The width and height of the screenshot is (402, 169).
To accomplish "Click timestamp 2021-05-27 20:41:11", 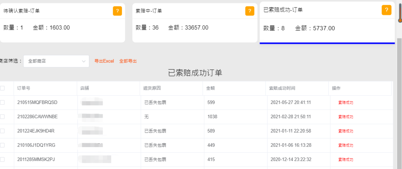I will pos(291,102).
